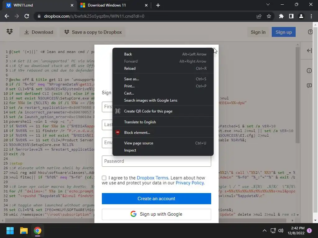
Task: Open the Windows Start menu
Action: point(10,231)
